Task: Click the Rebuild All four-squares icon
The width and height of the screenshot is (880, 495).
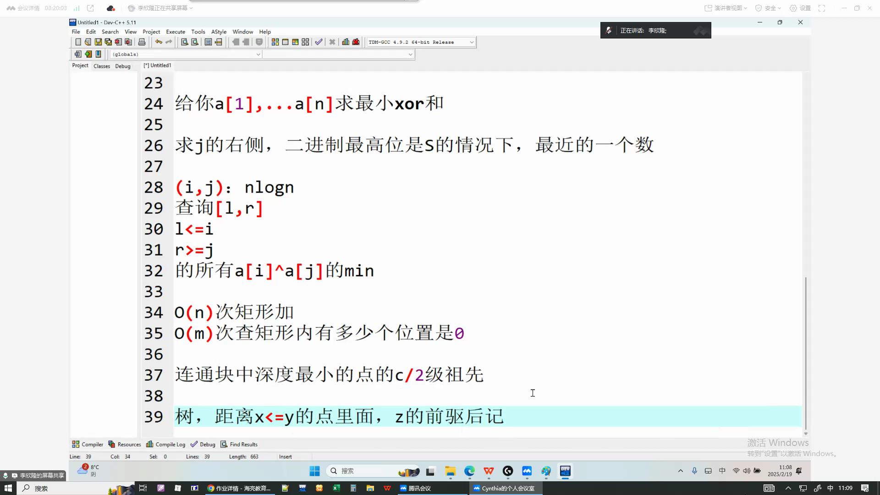Action: click(x=305, y=42)
